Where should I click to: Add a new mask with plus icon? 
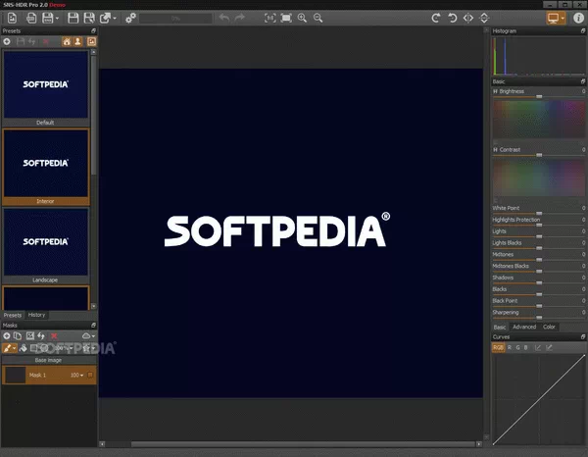pyautogui.click(x=7, y=335)
